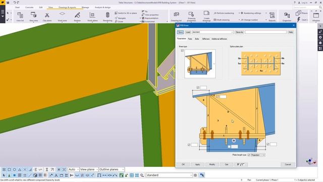Screen dimensions: 323x182
Task: Select the arrow pointer selection tool
Action: tap(4, 175)
